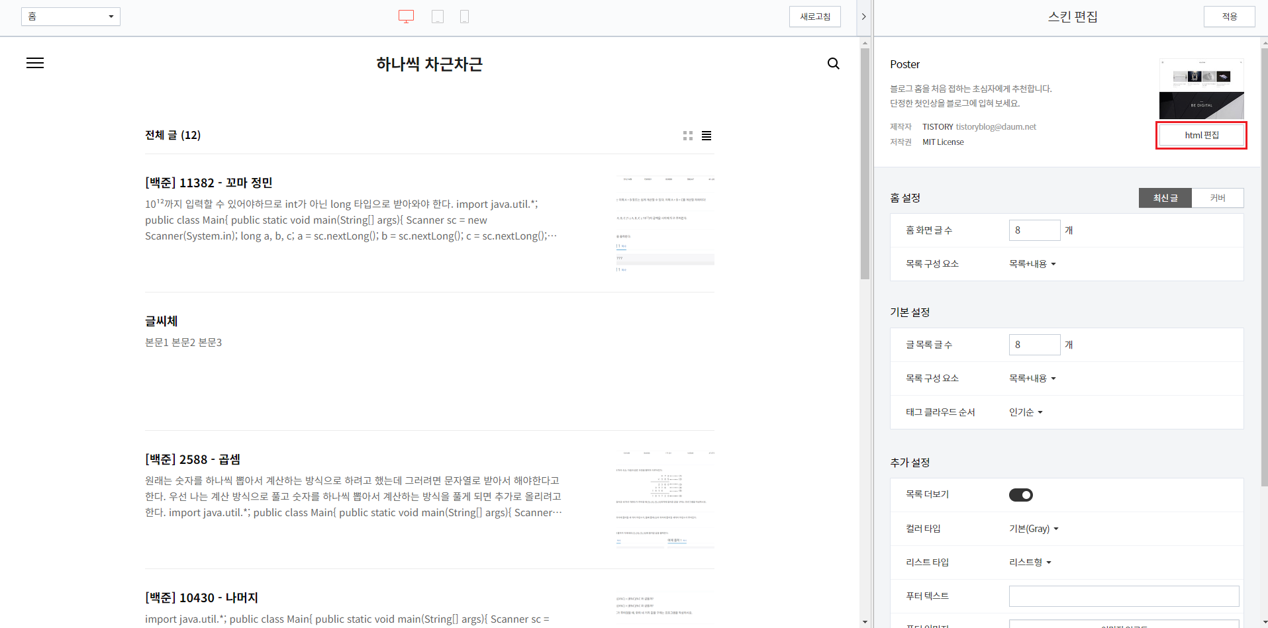Select list view icon for posts

point(707,136)
